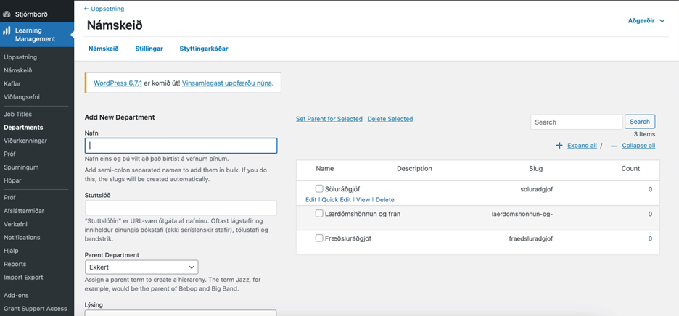Click the Collapse all link

638,146
